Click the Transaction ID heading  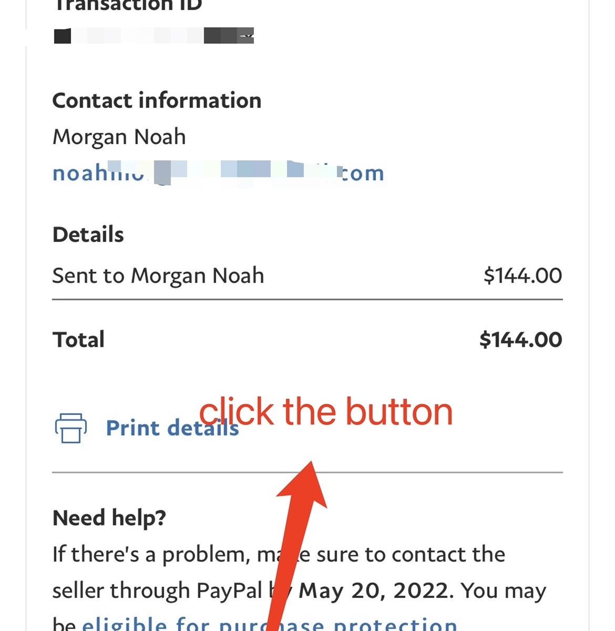point(128,5)
